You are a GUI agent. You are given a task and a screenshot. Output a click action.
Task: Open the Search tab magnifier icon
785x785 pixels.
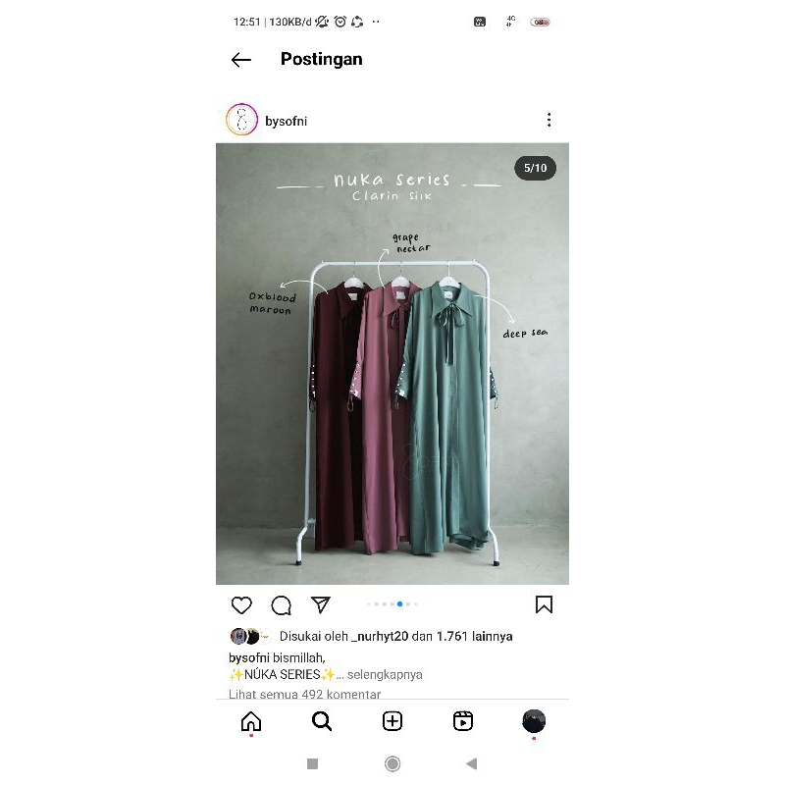click(x=322, y=721)
